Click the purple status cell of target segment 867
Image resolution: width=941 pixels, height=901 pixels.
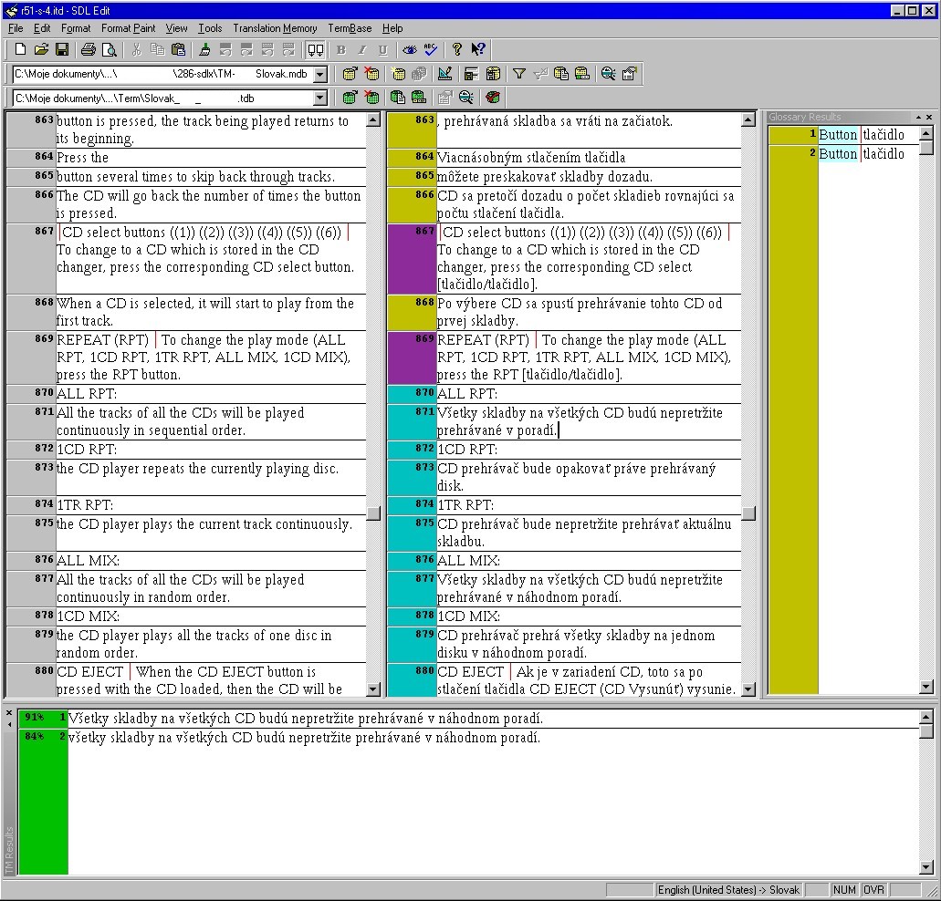tap(412, 258)
